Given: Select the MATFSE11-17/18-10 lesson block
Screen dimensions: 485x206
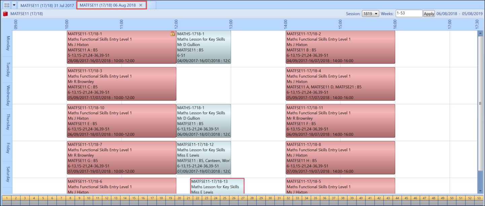Looking at the screenshot, I should (x=121, y=121).
